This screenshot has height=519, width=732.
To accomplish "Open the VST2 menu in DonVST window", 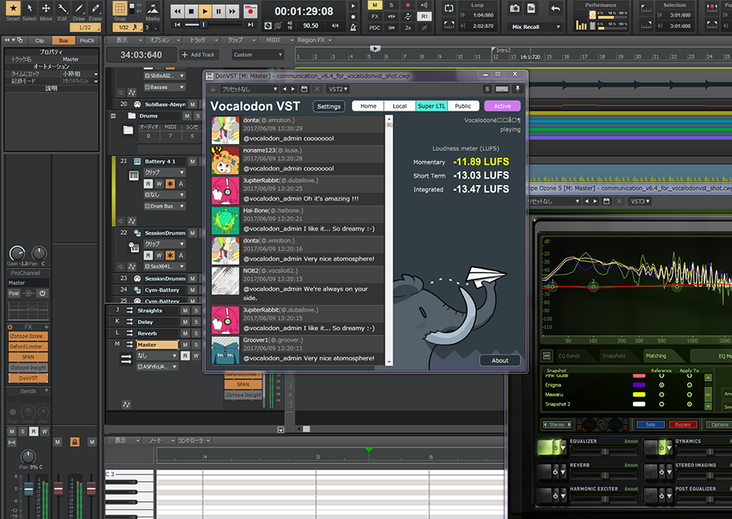I will point(338,89).
